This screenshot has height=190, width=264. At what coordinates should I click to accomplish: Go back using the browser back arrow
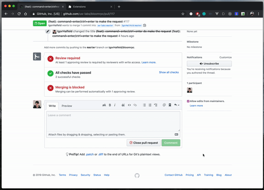pos(6,14)
